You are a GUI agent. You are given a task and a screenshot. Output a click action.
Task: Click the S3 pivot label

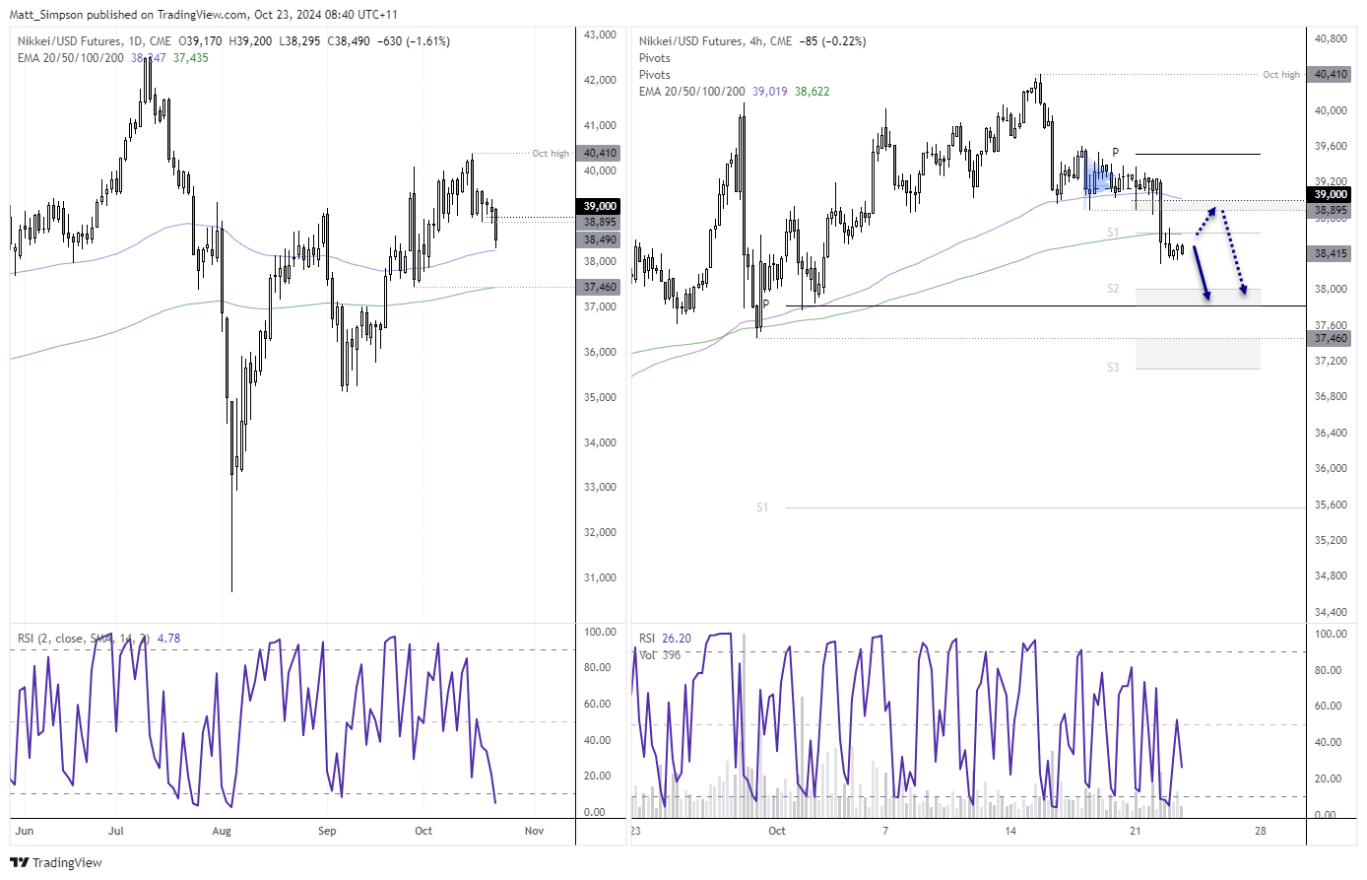[x=1113, y=368]
